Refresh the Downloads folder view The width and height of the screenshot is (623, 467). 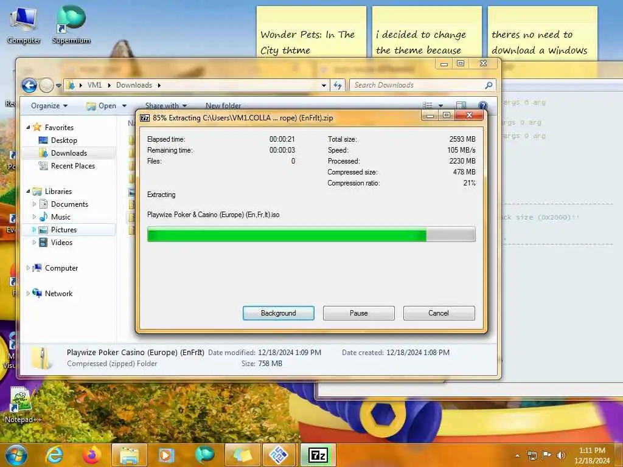(x=338, y=85)
